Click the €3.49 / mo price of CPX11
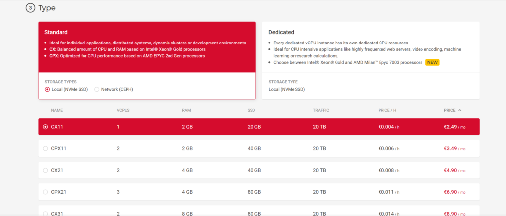This screenshot has height=216, width=506. point(455,148)
